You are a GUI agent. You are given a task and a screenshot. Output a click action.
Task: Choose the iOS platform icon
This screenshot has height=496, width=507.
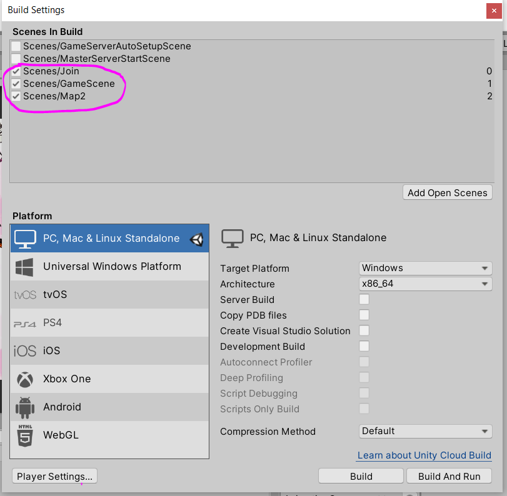click(25, 351)
